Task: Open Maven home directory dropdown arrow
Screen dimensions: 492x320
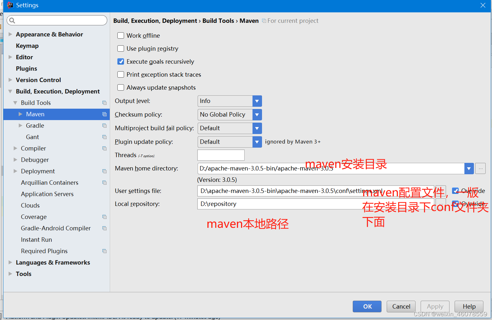Action: [469, 169]
